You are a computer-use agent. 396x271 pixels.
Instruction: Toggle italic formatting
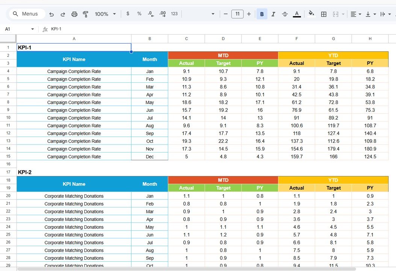click(273, 14)
